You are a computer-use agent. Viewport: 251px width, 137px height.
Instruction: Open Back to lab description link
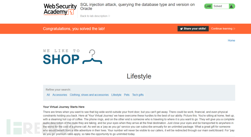click(x=95, y=16)
